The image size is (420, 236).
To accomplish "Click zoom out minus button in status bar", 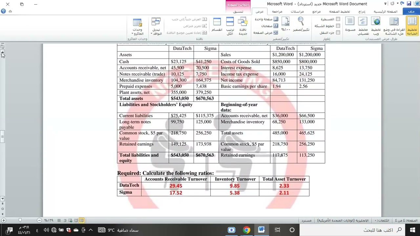I will point(39,221).
